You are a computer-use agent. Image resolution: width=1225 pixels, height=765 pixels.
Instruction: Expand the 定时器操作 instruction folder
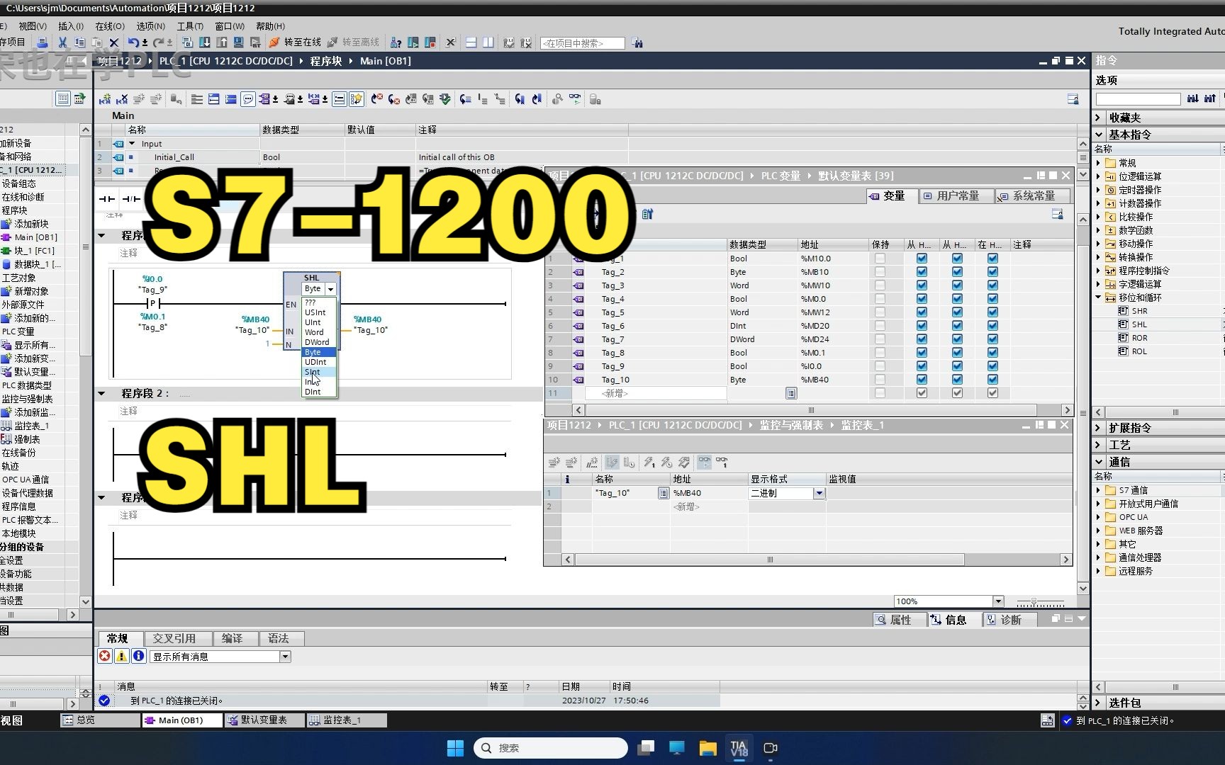(1098, 190)
